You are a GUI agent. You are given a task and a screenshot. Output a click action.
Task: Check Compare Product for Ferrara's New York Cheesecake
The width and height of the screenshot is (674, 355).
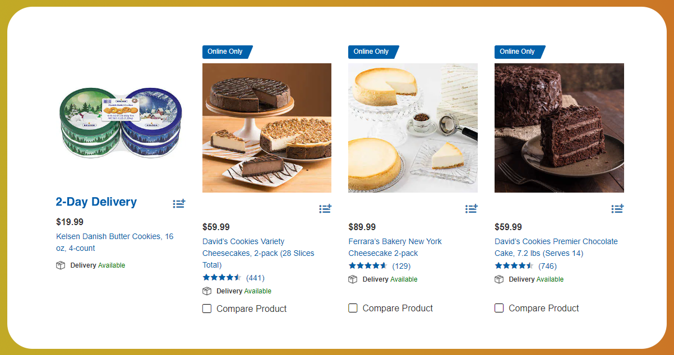(353, 308)
